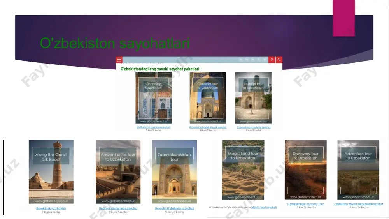389x219 pixels.
Task: Open the red hamburger menu icon
Action: tap(119, 60)
